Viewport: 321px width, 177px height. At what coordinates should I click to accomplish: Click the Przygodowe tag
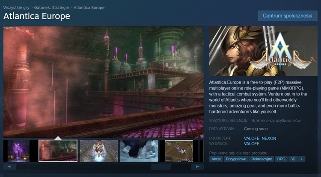[236, 159]
